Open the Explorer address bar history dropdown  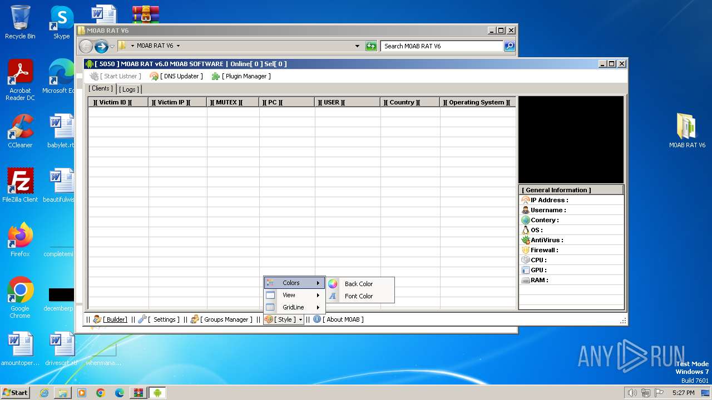(357, 46)
